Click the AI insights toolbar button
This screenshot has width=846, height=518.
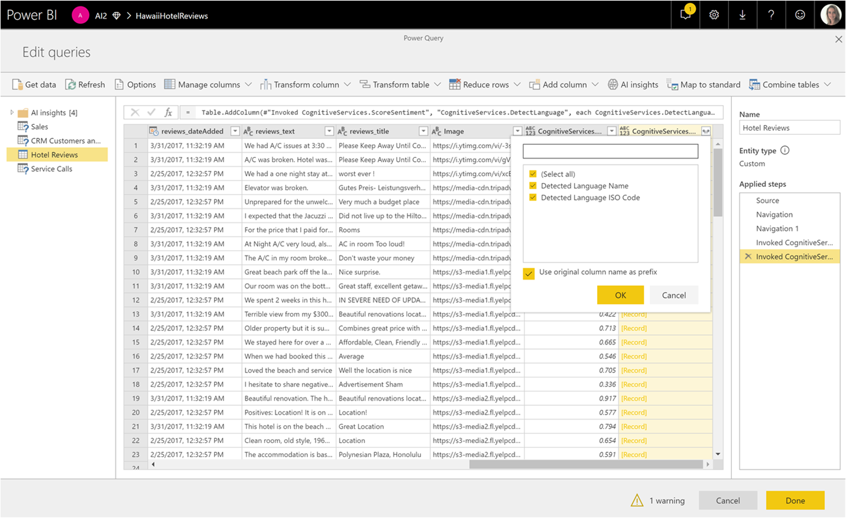(633, 85)
